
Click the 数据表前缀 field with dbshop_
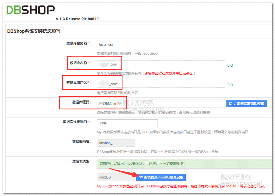[x=116, y=143]
